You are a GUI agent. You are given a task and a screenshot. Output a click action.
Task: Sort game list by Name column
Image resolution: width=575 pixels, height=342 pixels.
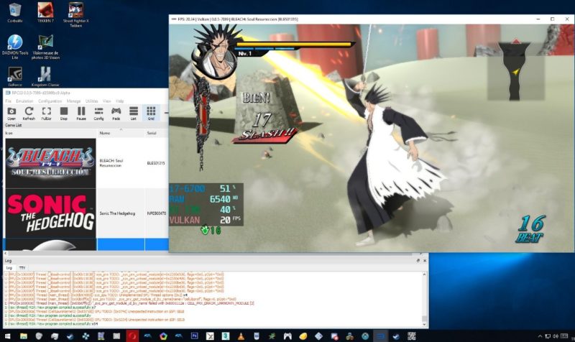121,133
